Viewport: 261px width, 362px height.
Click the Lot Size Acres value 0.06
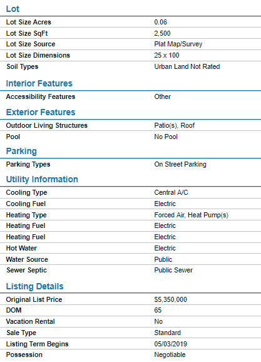[x=161, y=22]
